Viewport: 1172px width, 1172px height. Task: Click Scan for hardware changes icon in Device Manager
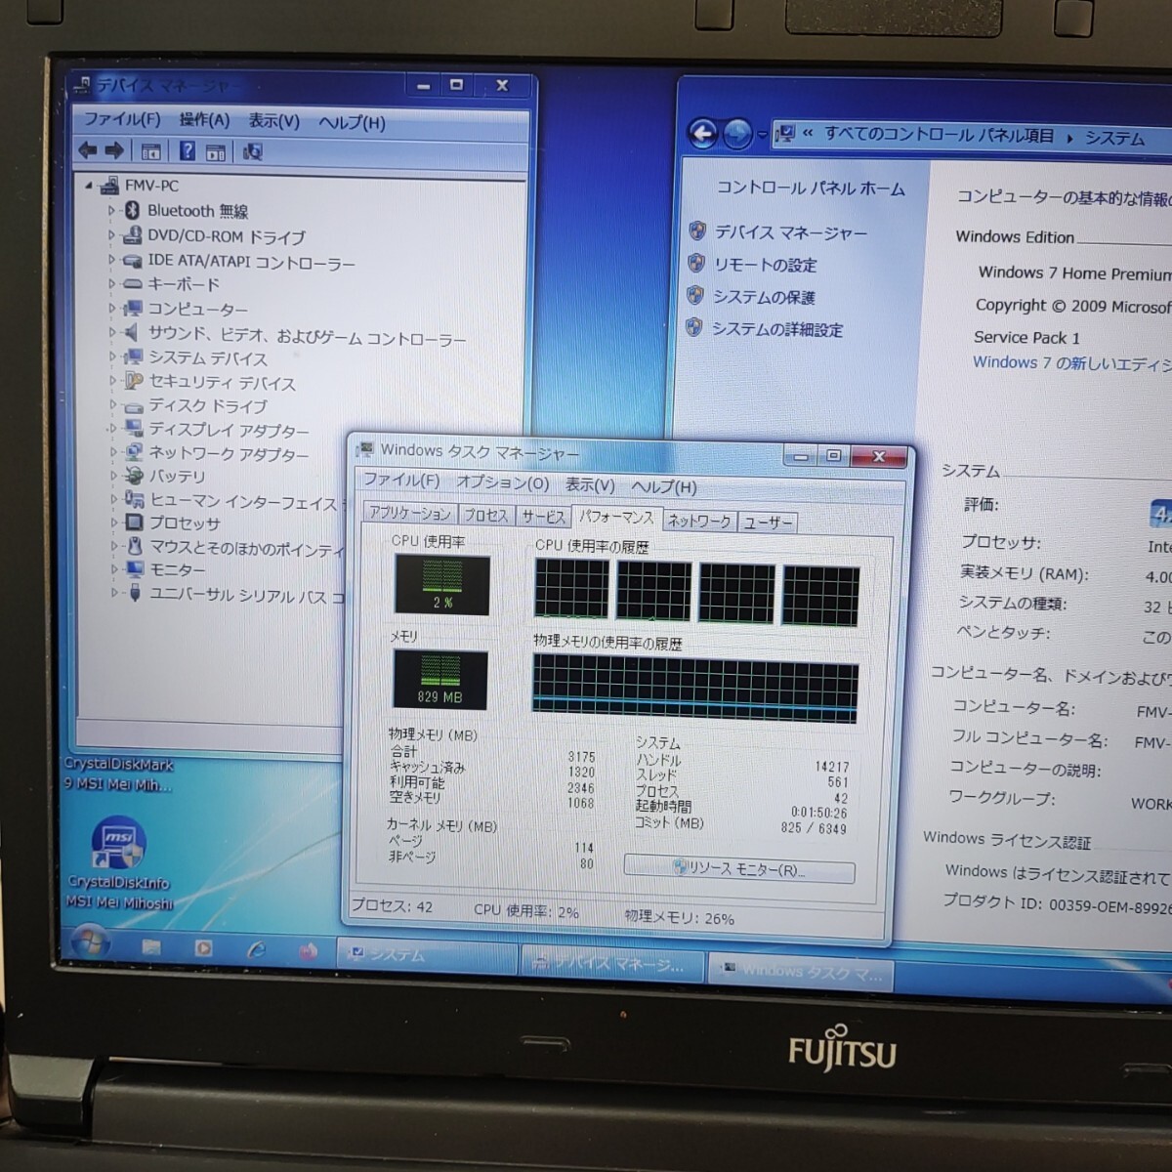[253, 152]
